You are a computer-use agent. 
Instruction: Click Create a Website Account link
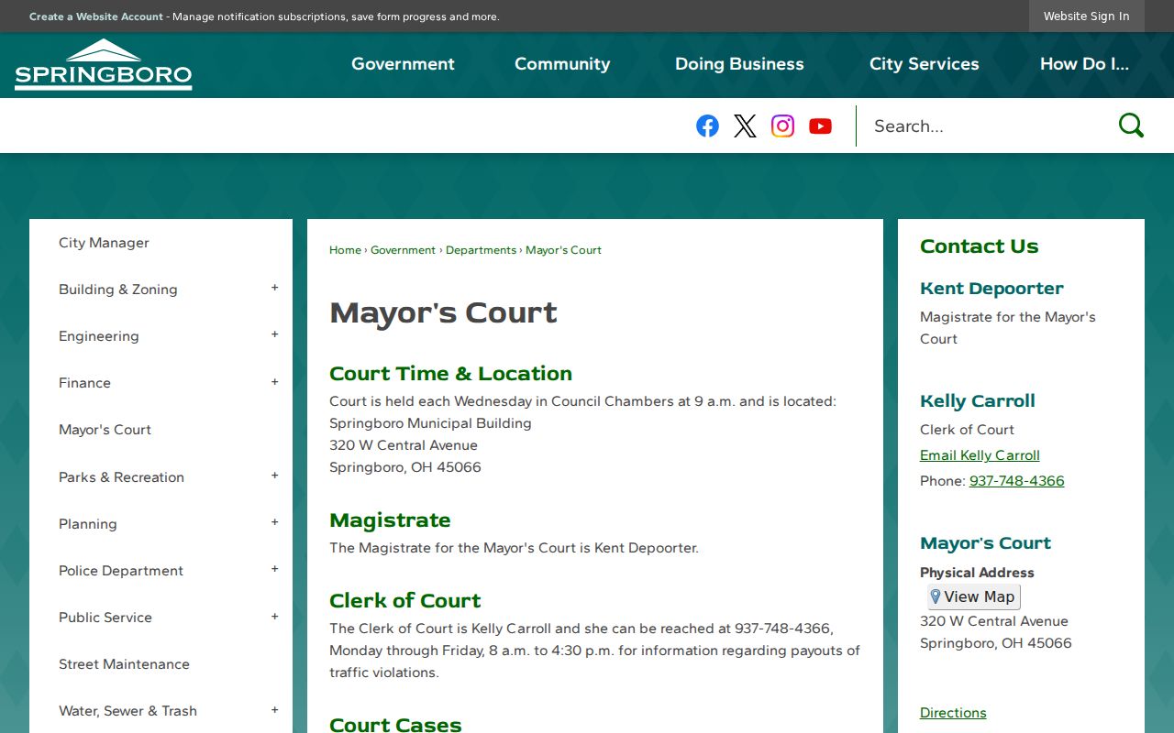96,16
